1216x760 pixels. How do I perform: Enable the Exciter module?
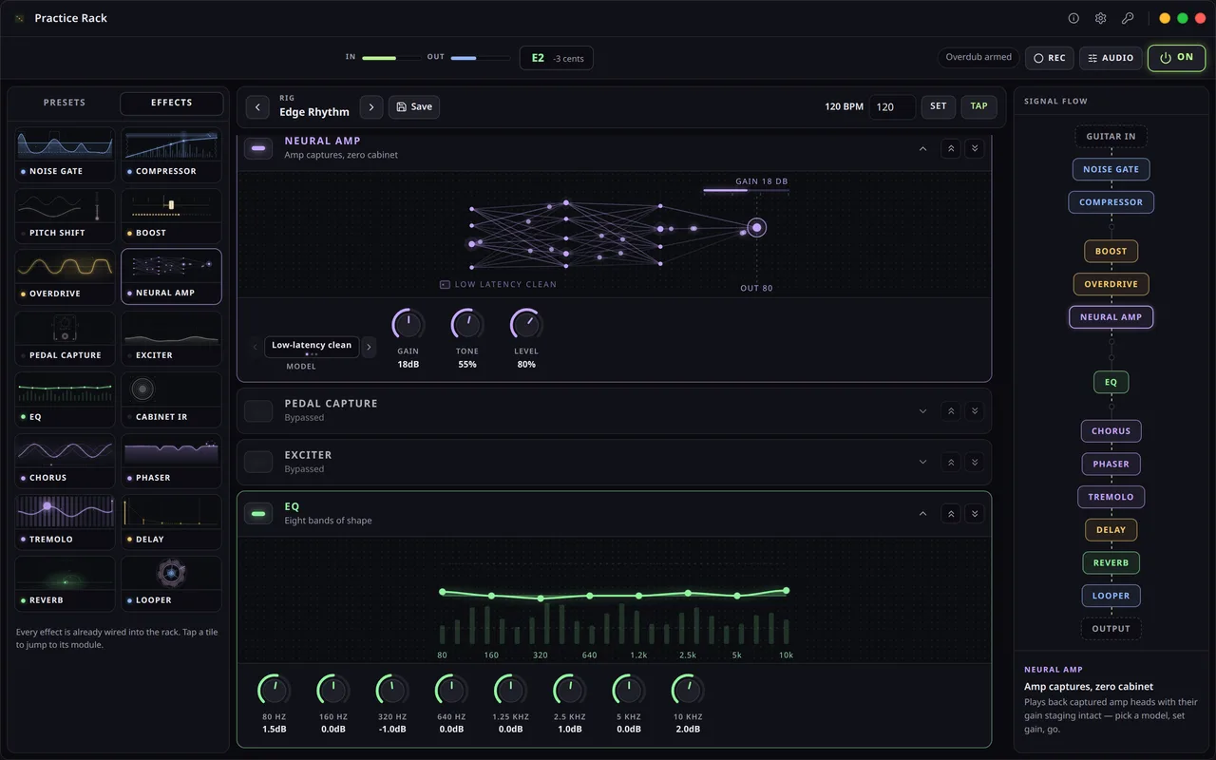pos(258,462)
